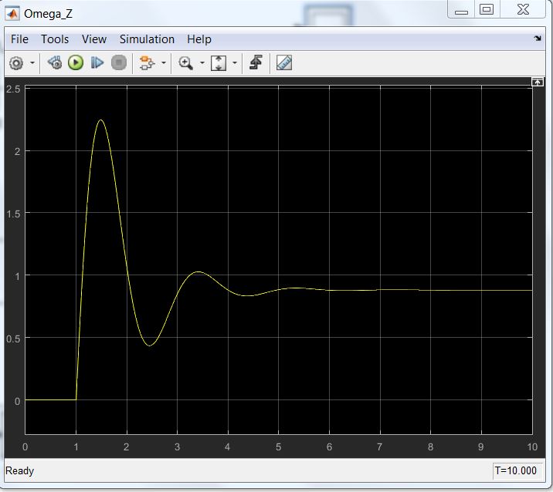Click the Step Back simulation button
Viewport: 553px width, 492px height.
(55, 63)
